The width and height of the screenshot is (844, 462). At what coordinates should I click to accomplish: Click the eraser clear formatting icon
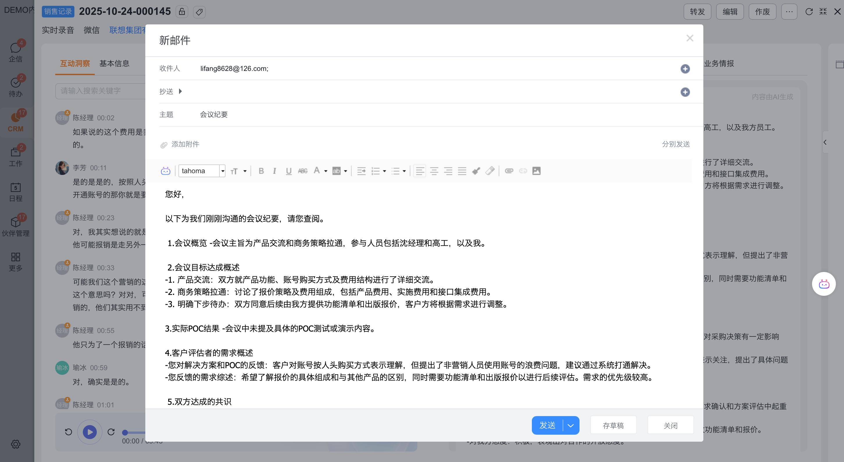490,171
